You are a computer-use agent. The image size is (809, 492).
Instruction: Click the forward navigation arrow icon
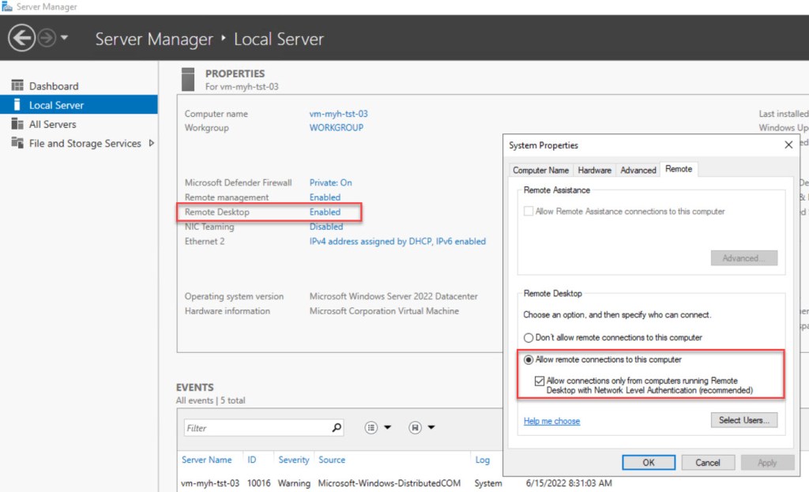[47, 38]
